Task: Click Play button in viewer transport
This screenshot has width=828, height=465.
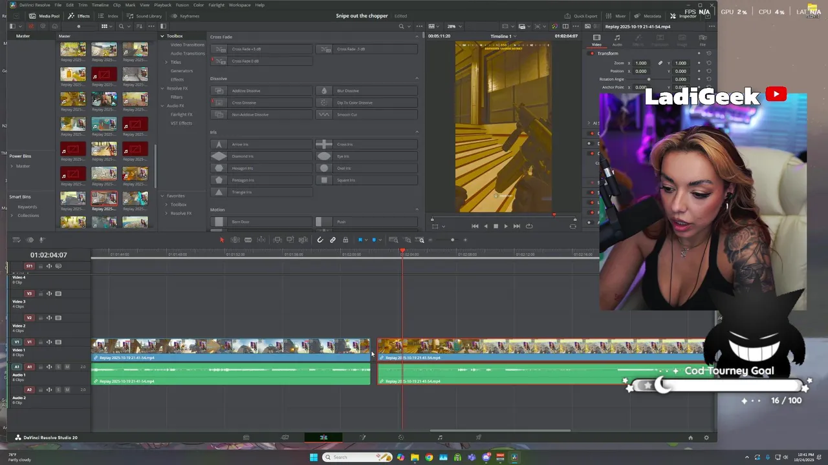Action: pos(506,226)
